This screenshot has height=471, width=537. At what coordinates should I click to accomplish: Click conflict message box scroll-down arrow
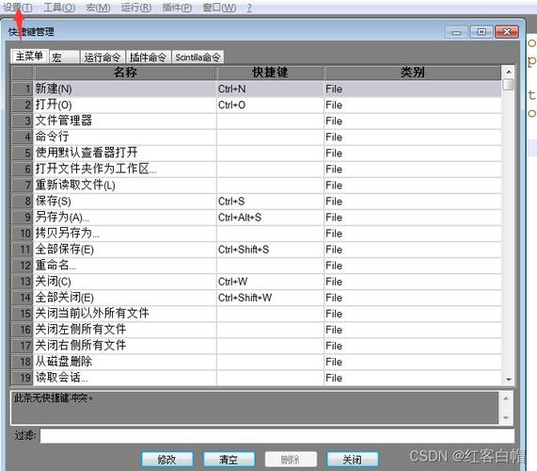click(506, 418)
